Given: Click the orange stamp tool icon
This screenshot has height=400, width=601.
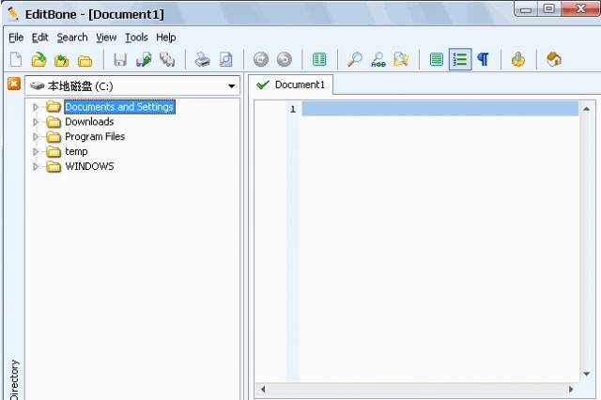Looking at the screenshot, I should [x=518, y=60].
